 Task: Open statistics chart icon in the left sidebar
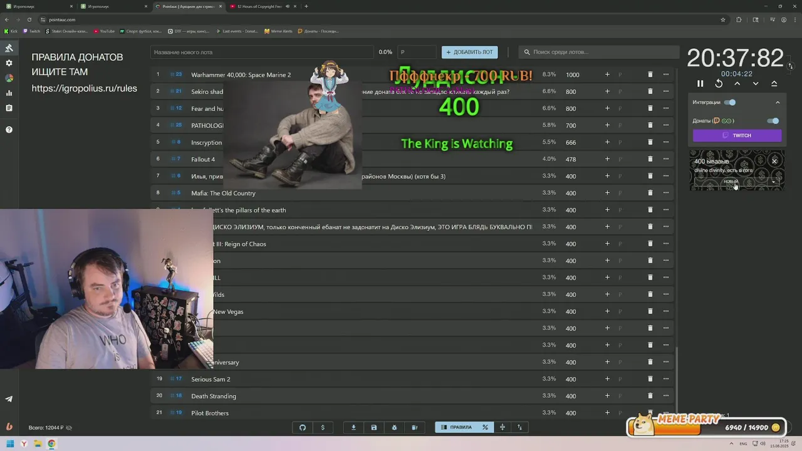(9, 93)
